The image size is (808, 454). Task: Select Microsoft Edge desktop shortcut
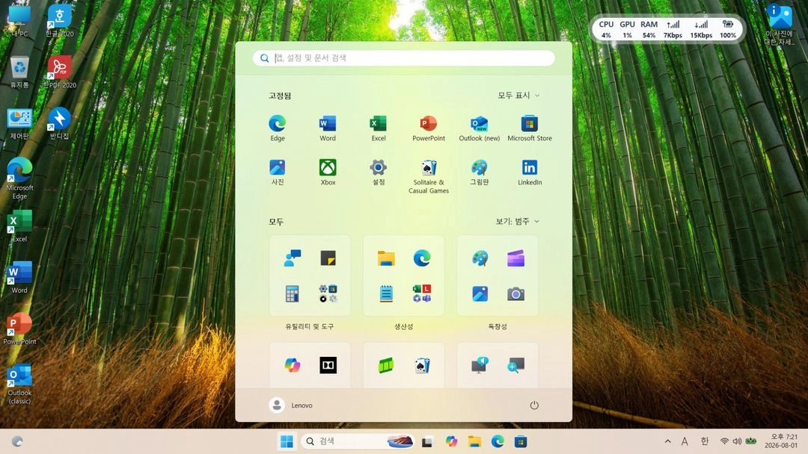[x=19, y=178]
